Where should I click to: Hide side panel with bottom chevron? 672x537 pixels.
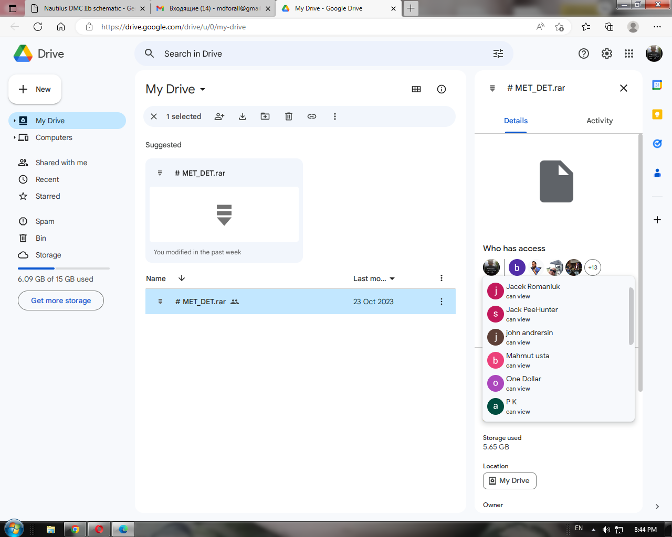pyautogui.click(x=657, y=507)
